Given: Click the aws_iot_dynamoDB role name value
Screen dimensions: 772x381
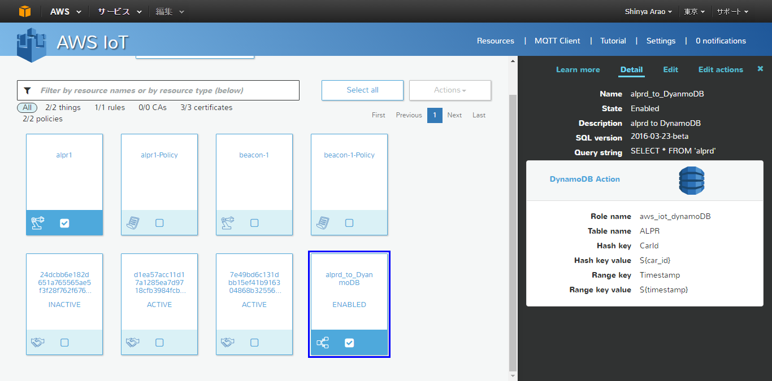Looking at the screenshot, I should point(675,216).
